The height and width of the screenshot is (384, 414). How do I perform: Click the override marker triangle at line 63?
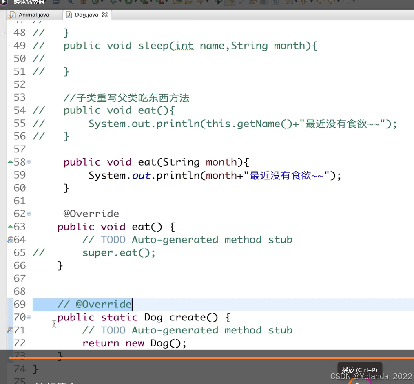(x=10, y=226)
